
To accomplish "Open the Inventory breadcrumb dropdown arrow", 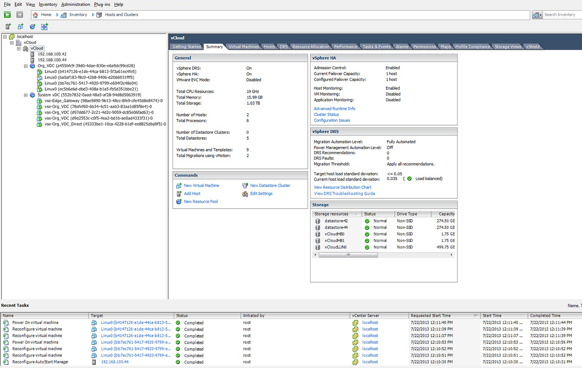I will (x=93, y=15).
